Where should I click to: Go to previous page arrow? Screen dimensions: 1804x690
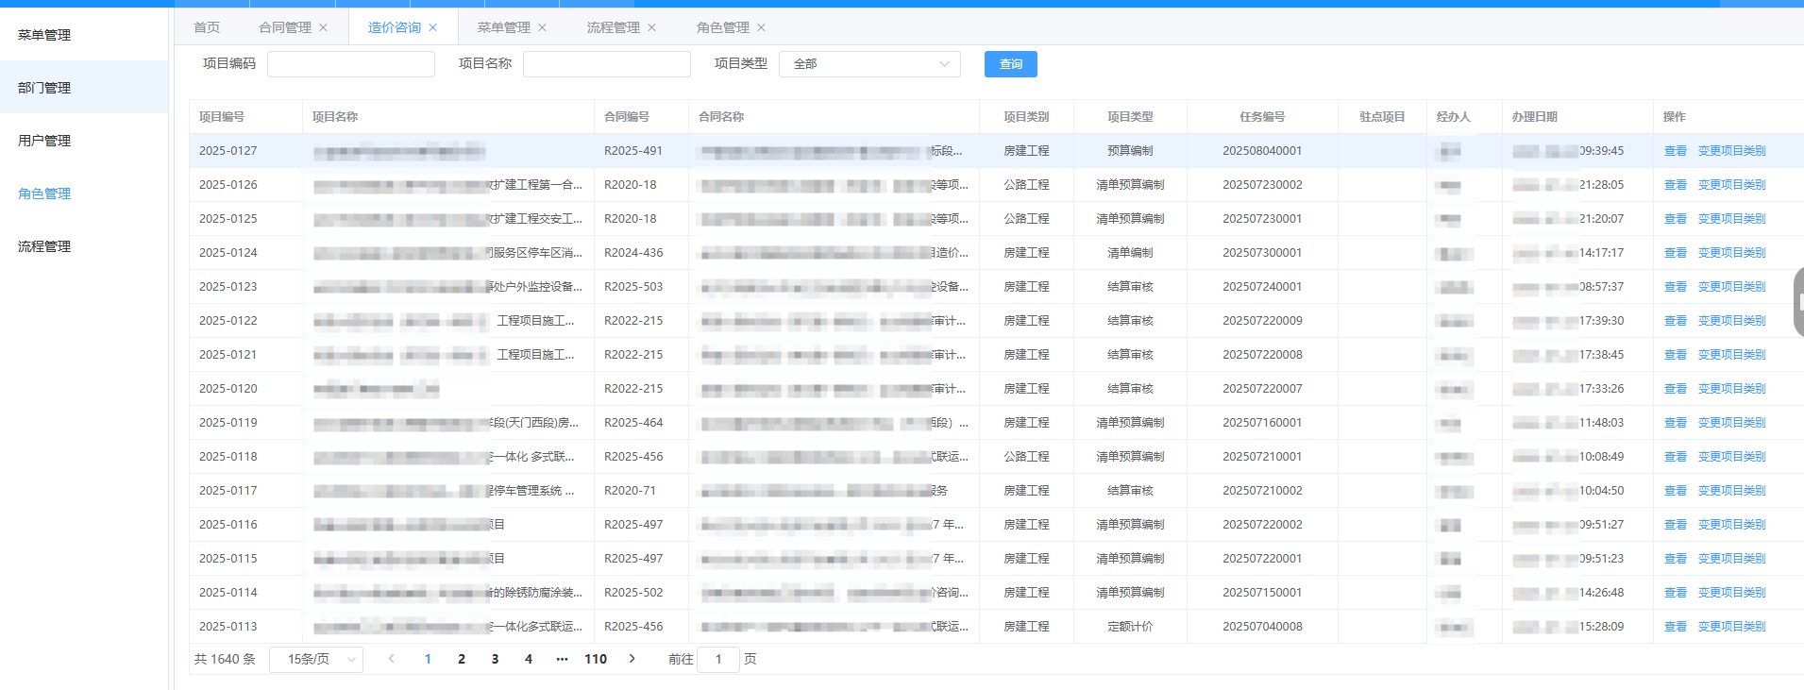click(391, 659)
